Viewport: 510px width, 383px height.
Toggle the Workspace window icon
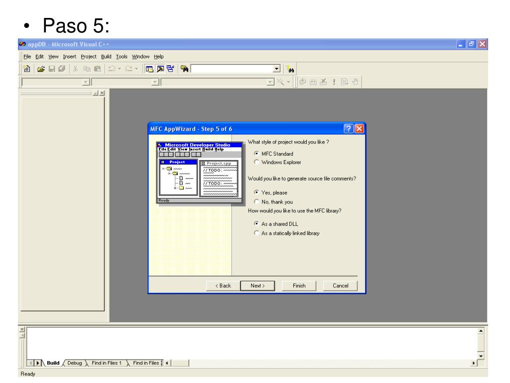pos(149,69)
